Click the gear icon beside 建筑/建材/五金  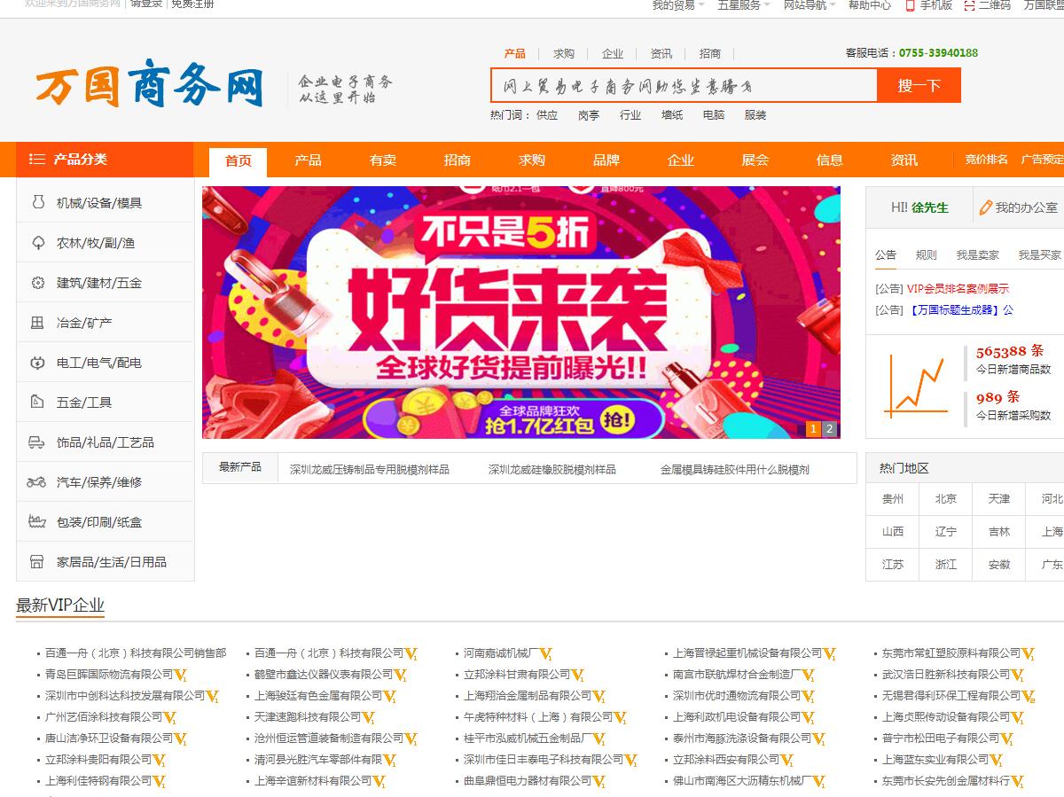[x=37, y=283]
